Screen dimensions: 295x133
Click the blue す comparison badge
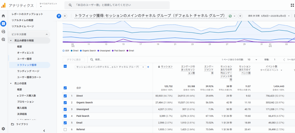tap(59, 16)
